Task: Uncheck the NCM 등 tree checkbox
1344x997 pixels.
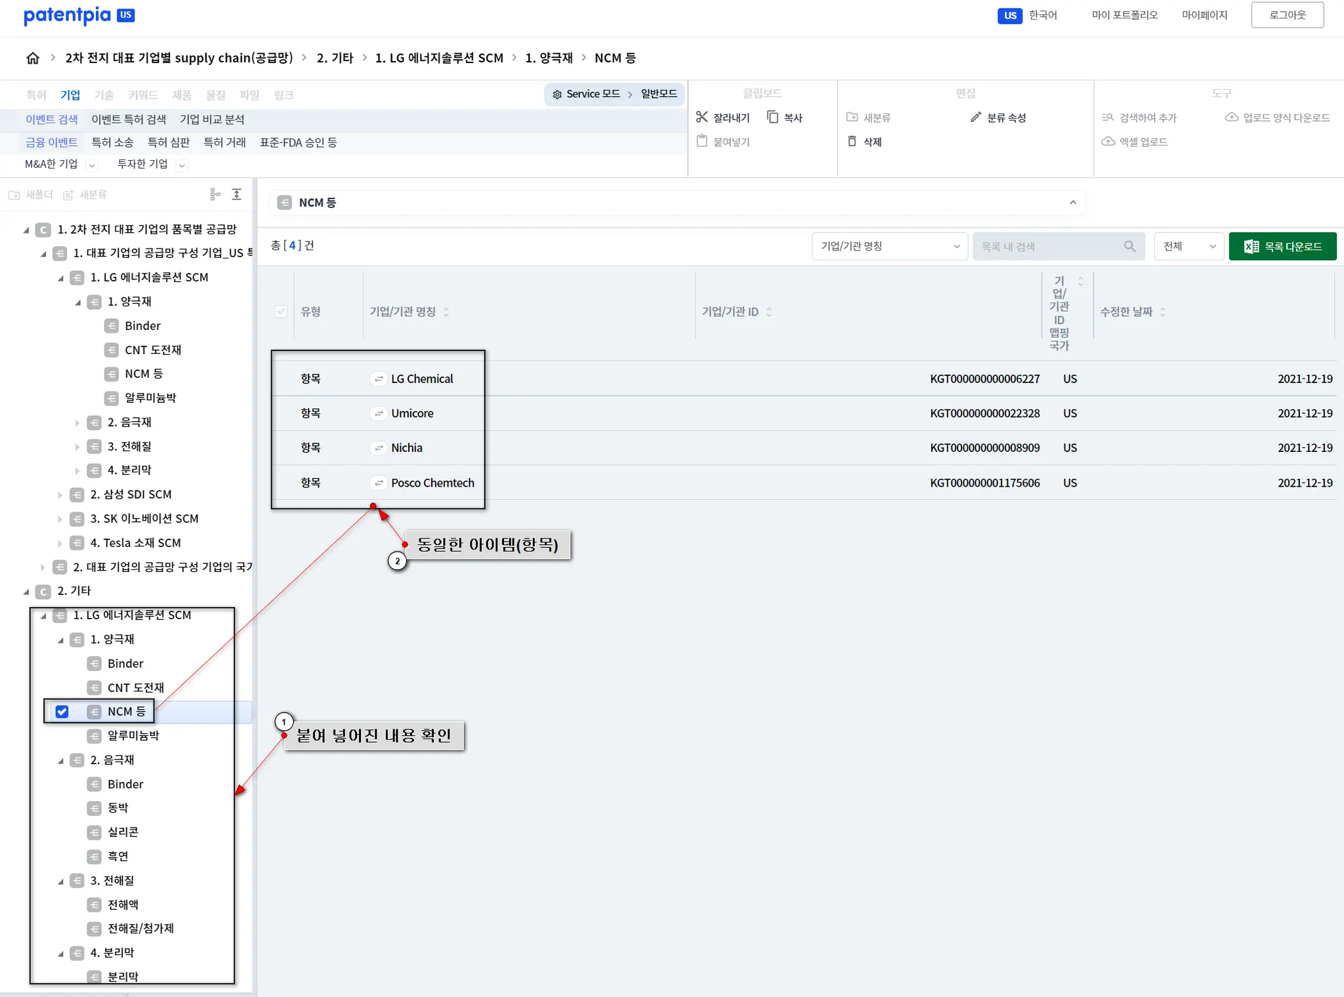Action: [x=62, y=712]
